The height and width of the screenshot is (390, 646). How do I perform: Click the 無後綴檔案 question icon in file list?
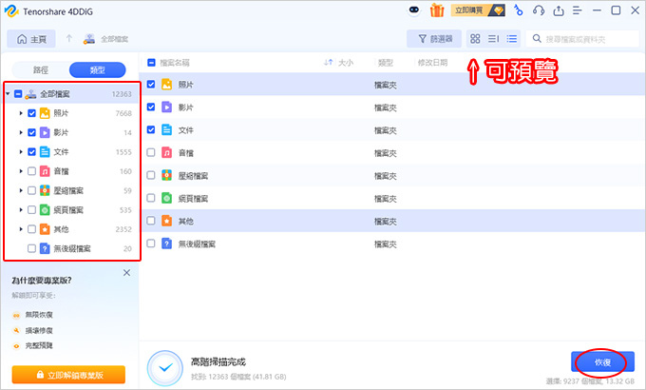tap(166, 244)
